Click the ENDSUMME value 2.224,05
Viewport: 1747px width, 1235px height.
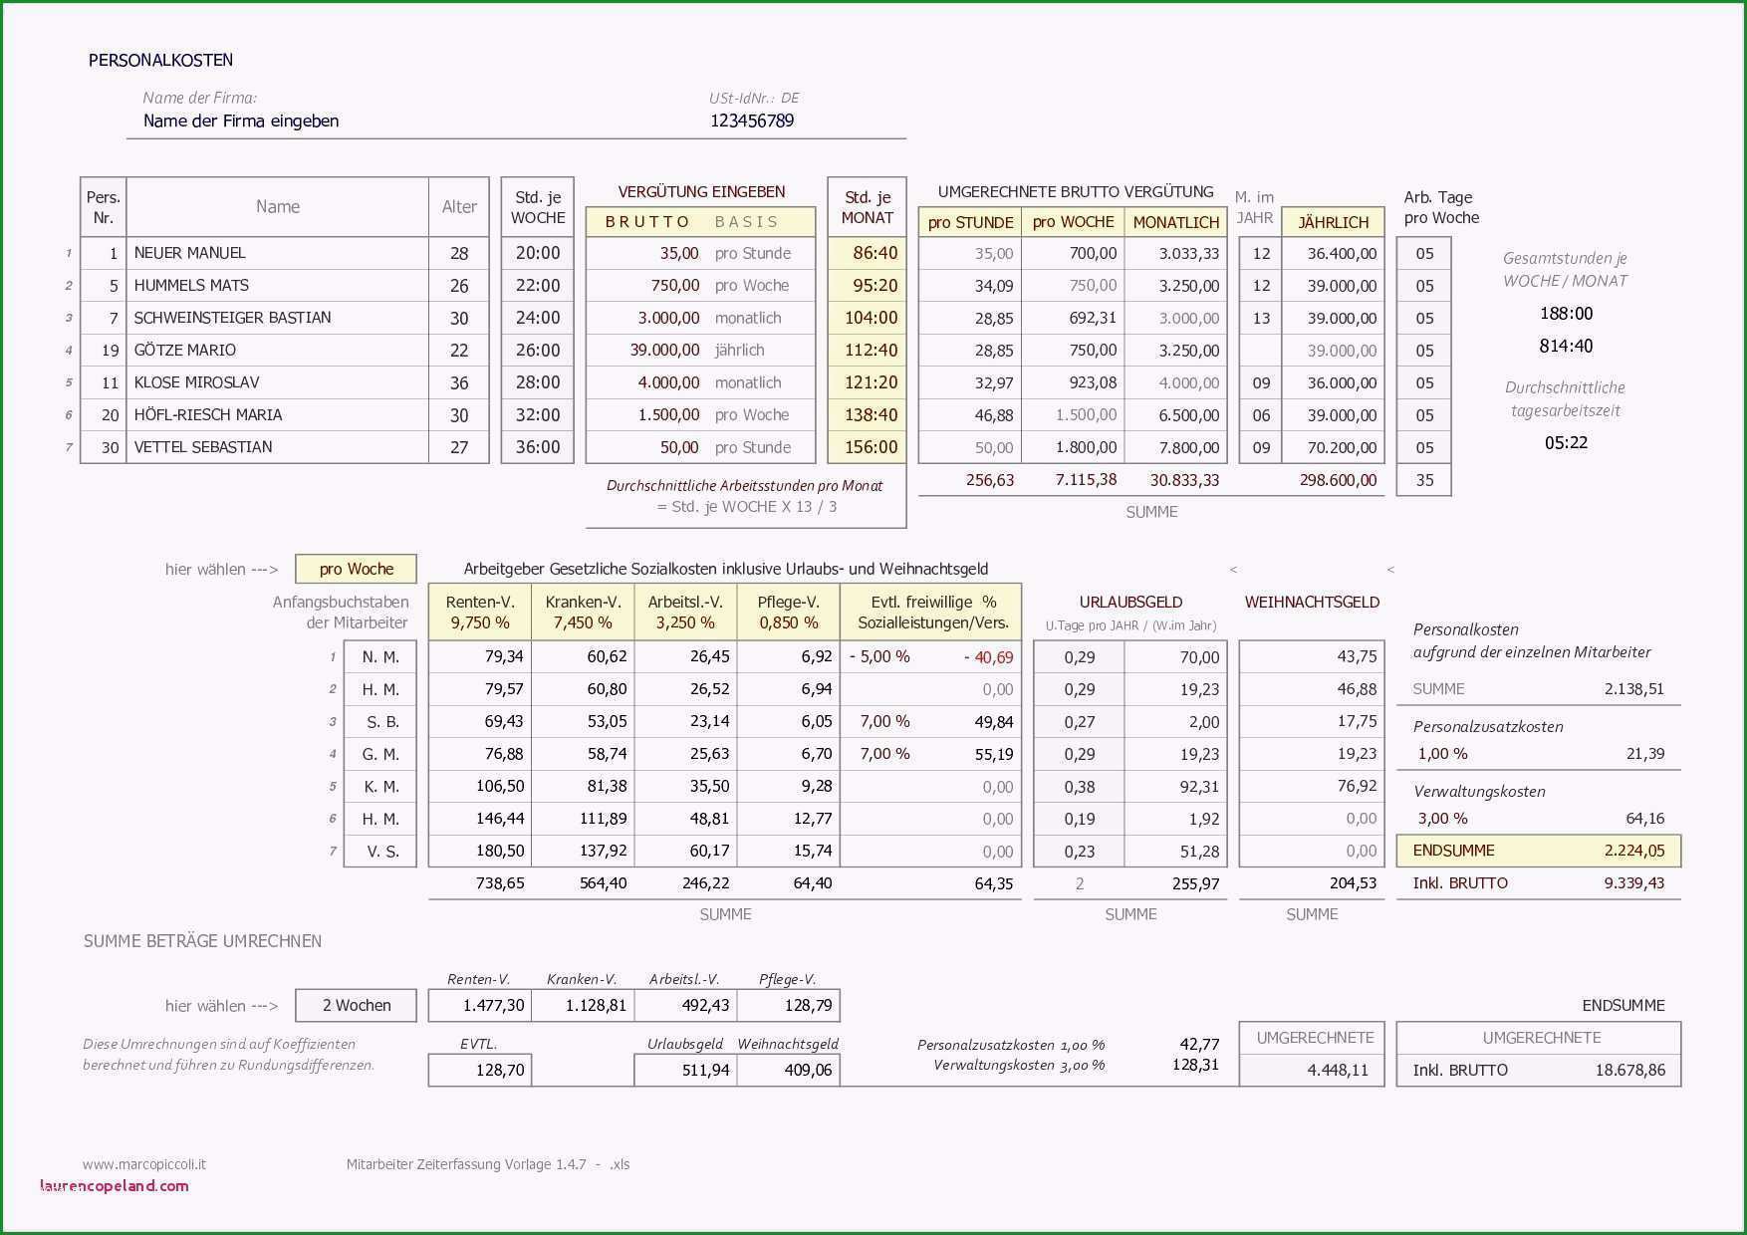coord(1634,851)
